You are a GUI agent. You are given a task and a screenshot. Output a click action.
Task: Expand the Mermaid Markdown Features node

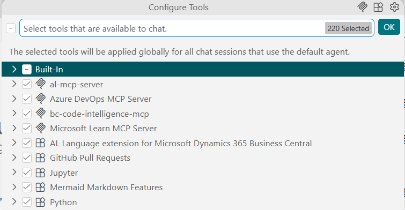tap(14, 187)
